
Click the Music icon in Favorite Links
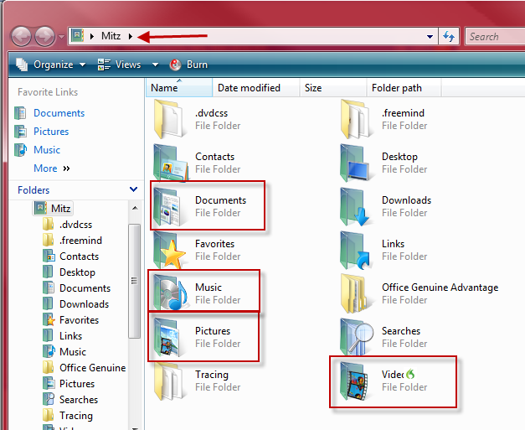20,150
